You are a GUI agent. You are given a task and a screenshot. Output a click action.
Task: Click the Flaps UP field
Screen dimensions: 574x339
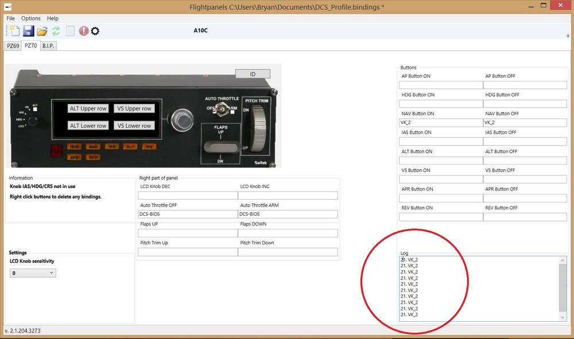coord(188,233)
